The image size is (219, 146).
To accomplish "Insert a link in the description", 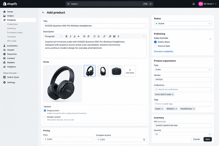I will click(x=104, y=36).
